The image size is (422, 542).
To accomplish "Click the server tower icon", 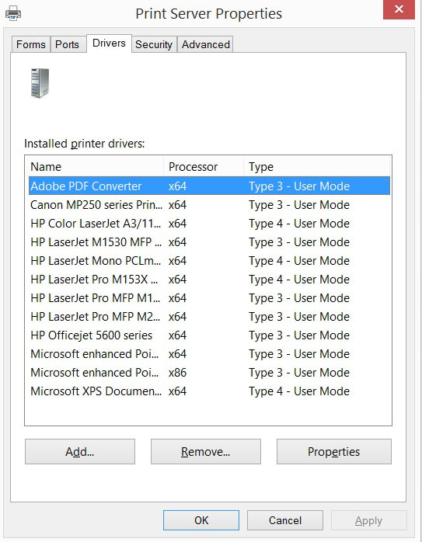I will [40, 83].
